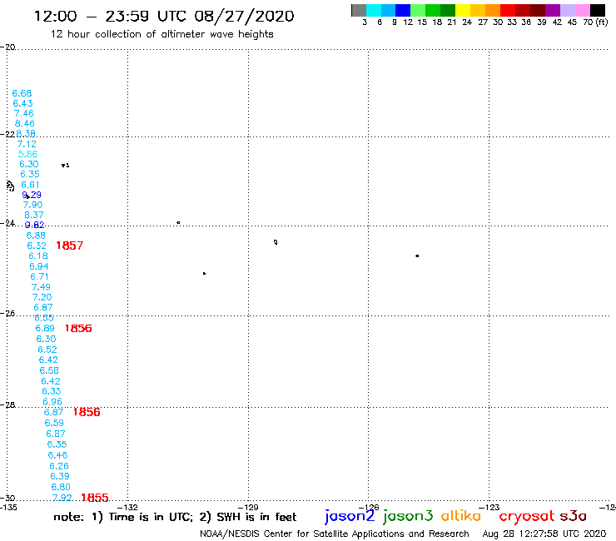
Task: Select the wave height value '6.43'
Action: [22, 103]
